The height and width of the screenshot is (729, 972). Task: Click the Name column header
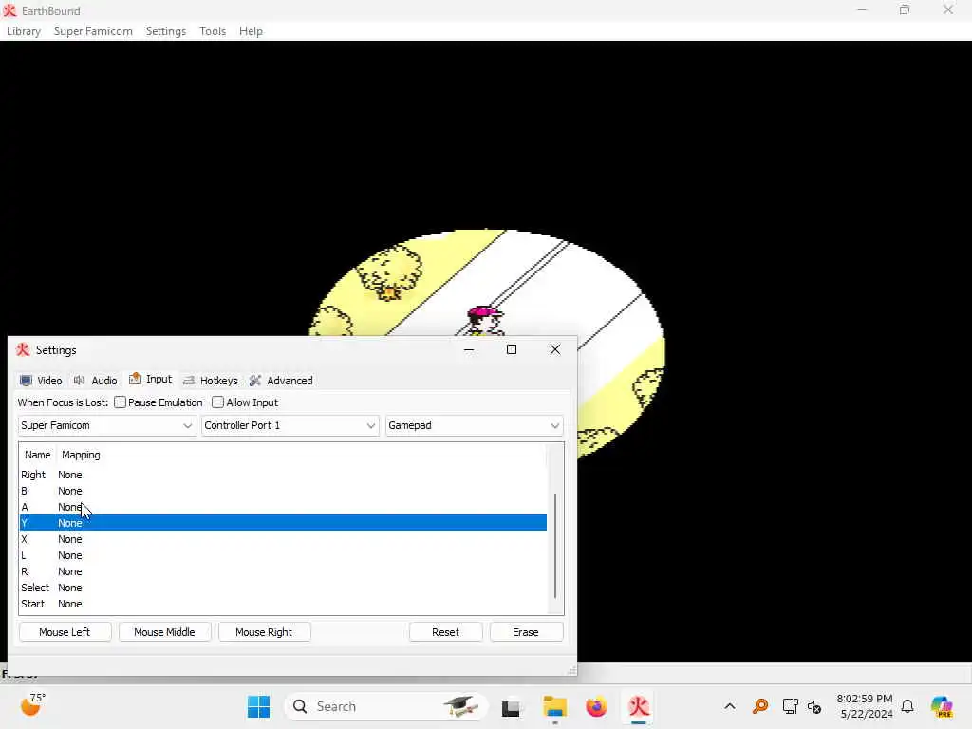coord(37,455)
